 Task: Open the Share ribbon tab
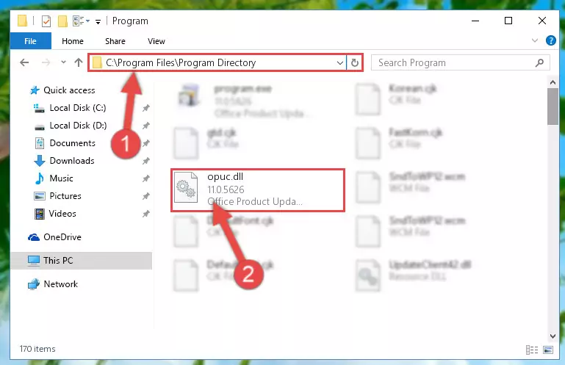point(115,41)
